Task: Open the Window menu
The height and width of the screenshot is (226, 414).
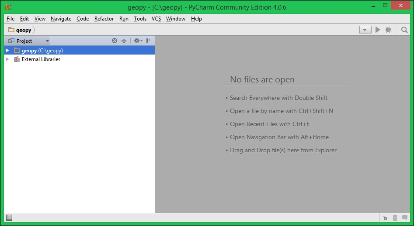Action: [176, 19]
